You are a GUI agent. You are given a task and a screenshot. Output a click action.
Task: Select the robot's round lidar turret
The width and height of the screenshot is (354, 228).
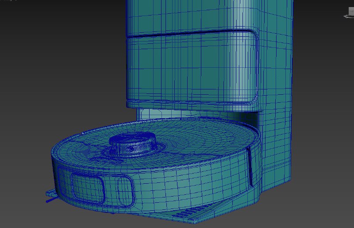click(133, 145)
